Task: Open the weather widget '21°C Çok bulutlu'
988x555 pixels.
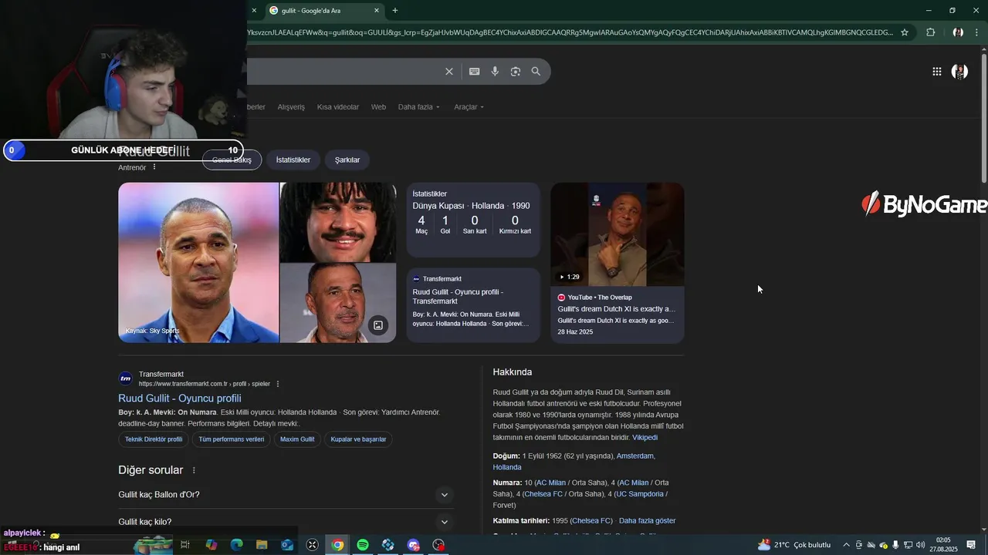Action: coord(794,545)
